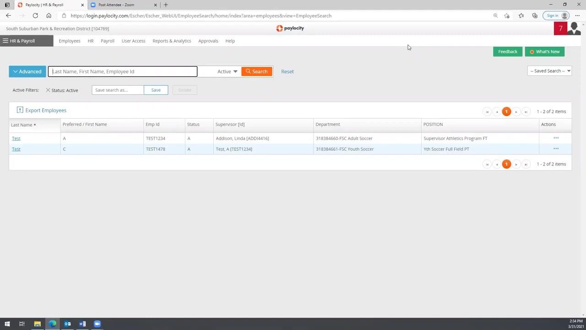Screen dimensions: 586x330
Task: Click browser back arrow
Action: (x=8, y=16)
